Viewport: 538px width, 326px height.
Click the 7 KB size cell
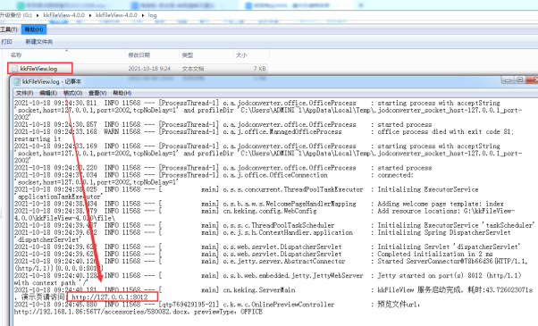point(260,69)
